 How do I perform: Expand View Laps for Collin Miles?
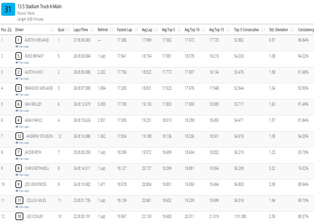coord(22,207)
